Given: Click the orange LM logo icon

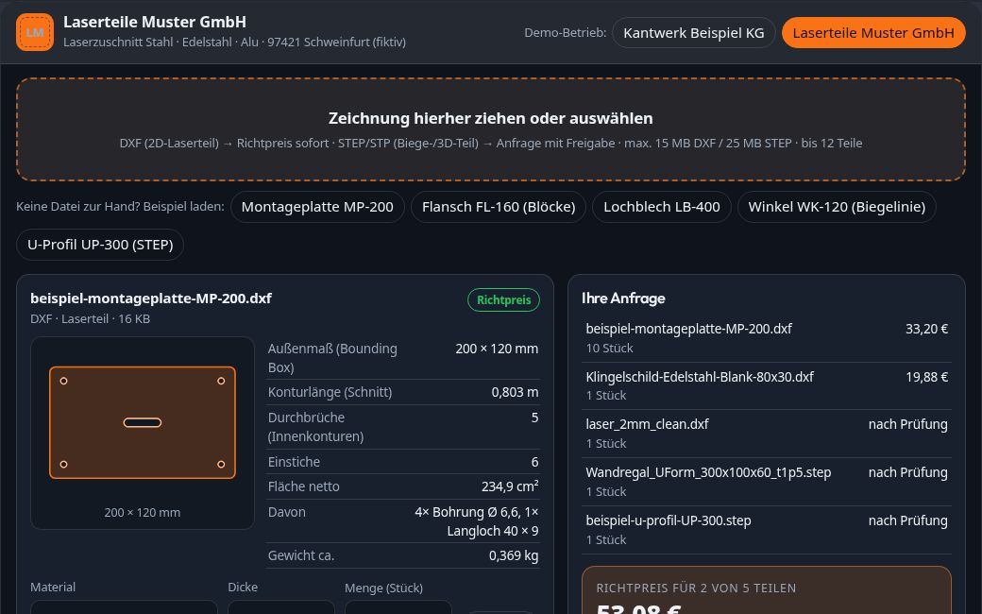Looking at the screenshot, I should [34, 32].
